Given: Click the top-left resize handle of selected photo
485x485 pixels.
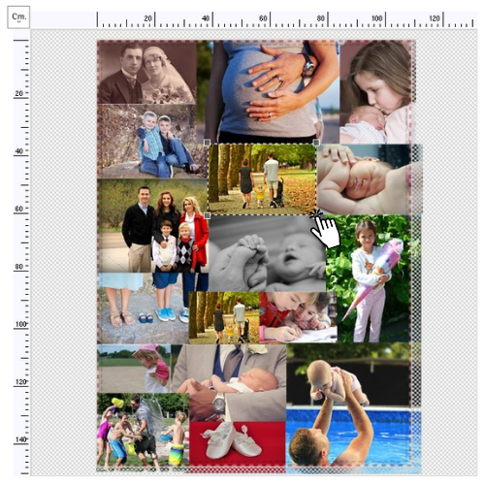Looking at the screenshot, I should [208, 143].
